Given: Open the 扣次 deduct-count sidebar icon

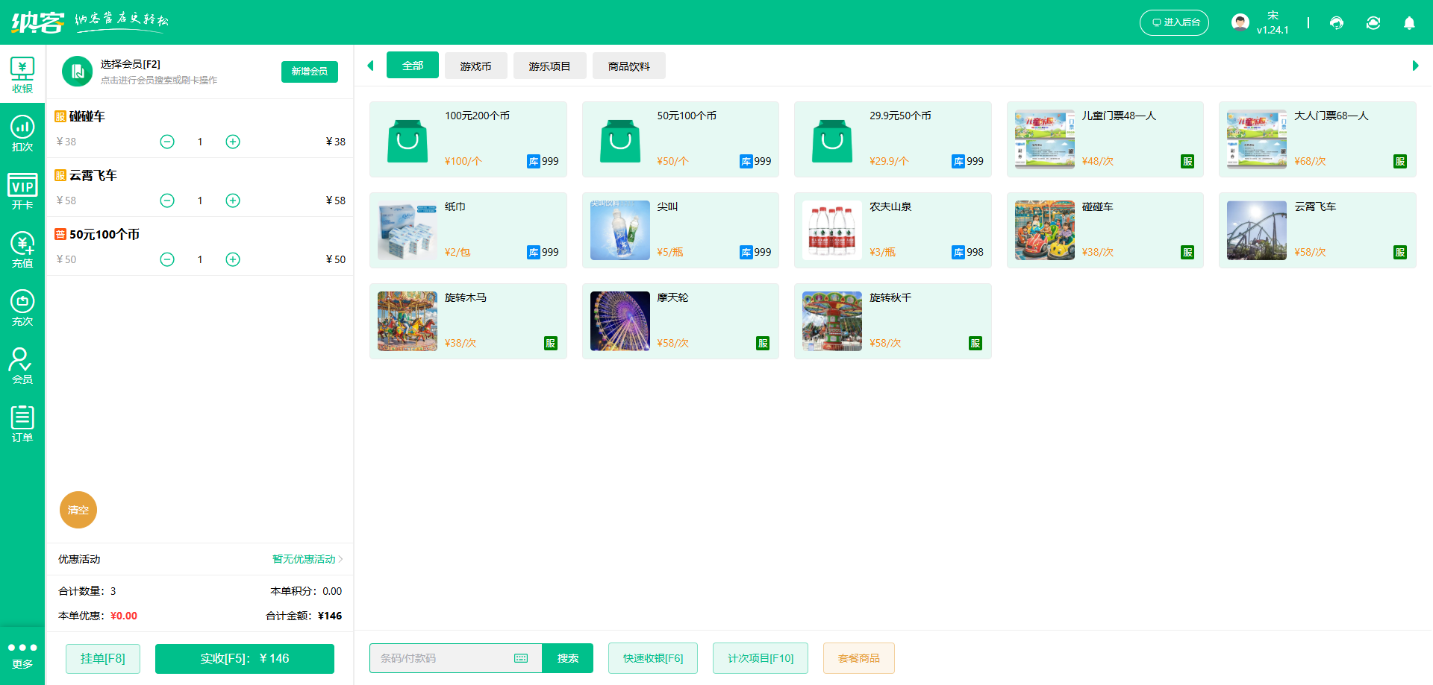Looking at the screenshot, I should (22, 133).
